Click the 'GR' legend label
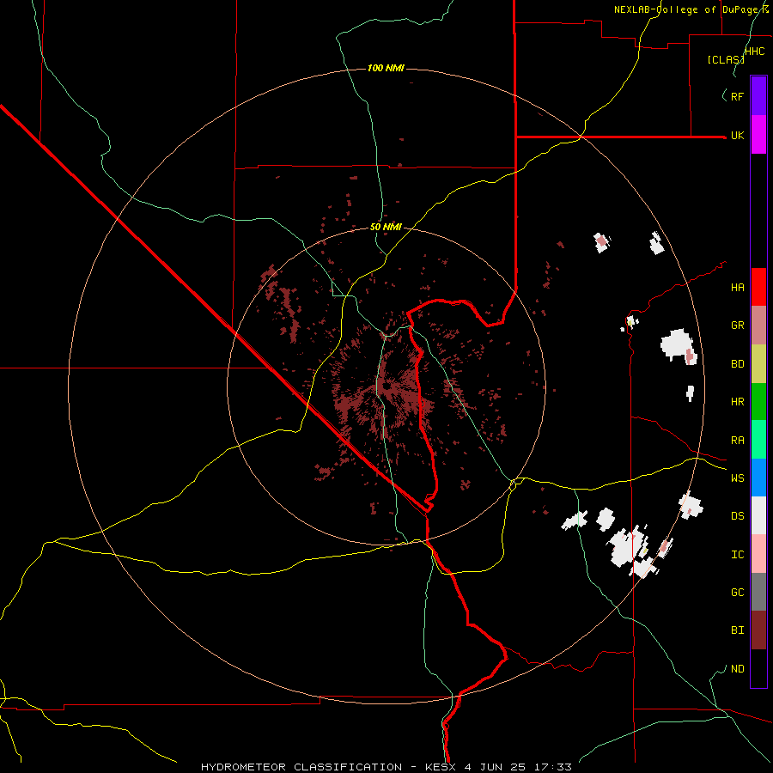The height and width of the screenshot is (773, 773). [737, 326]
